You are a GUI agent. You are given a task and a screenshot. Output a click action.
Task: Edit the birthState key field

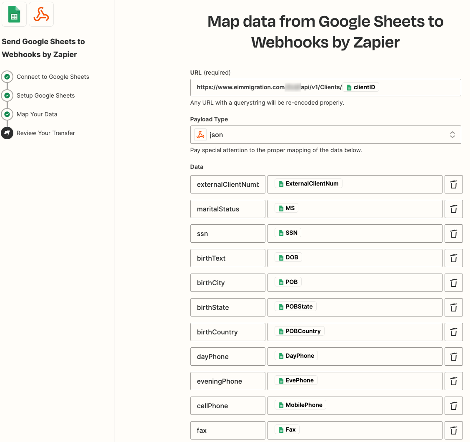228,307
